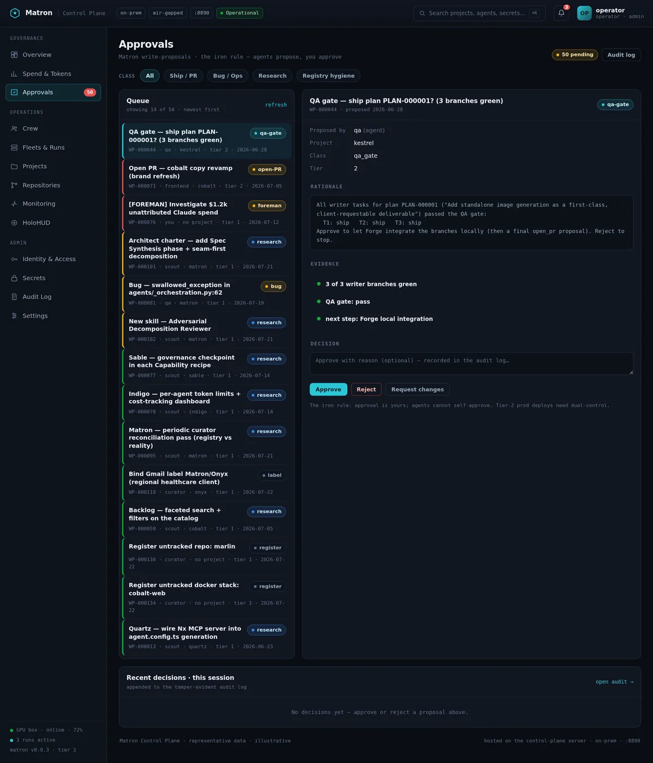The image size is (653, 763).
Task: Navigate to Repositories
Action: tap(53, 185)
